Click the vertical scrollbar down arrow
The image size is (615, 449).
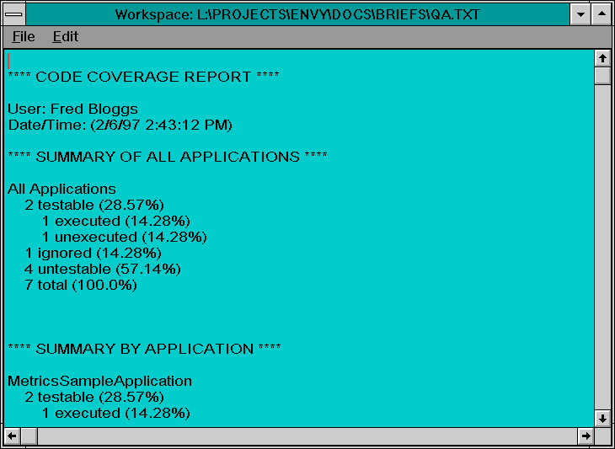click(x=602, y=419)
